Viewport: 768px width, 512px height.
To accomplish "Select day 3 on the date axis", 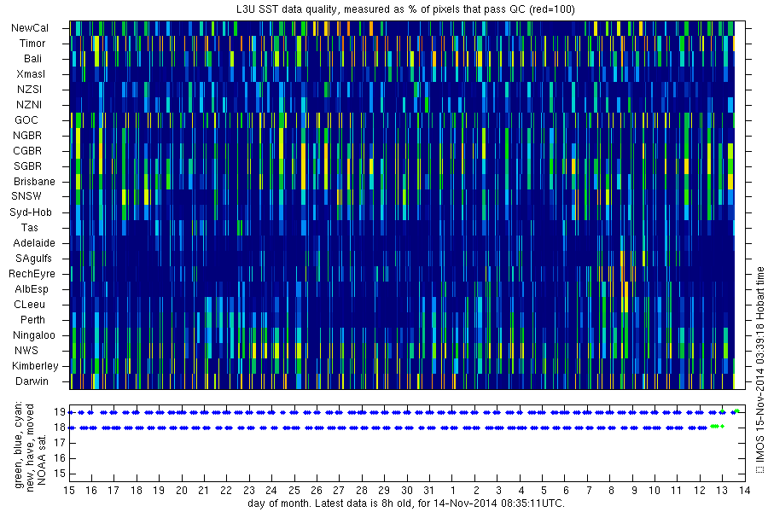I will pos(498,491).
